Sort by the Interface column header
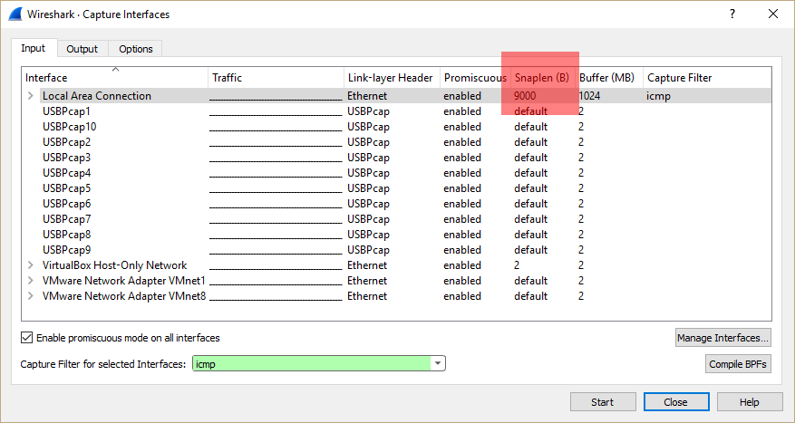Image resolution: width=795 pixels, height=423 pixels. point(116,78)
